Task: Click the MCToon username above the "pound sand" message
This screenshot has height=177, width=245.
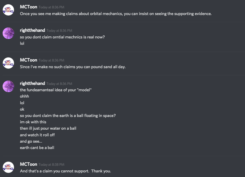Action: coord(28,60)
